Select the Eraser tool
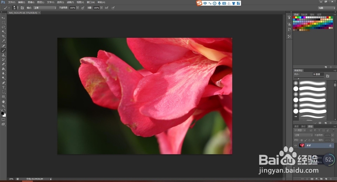 tap(3, 64)
